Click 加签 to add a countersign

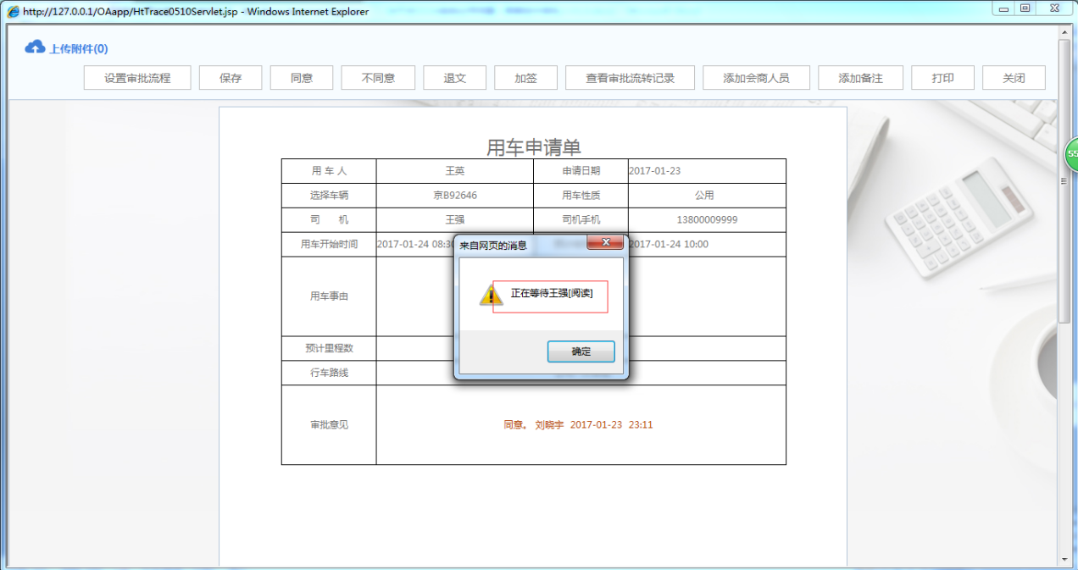click(x=525, y=77)
